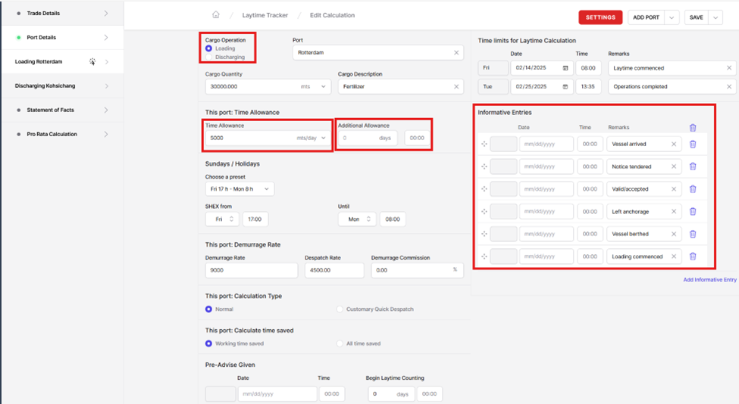Change SHEX from day Fri stepper

point(231,219)
